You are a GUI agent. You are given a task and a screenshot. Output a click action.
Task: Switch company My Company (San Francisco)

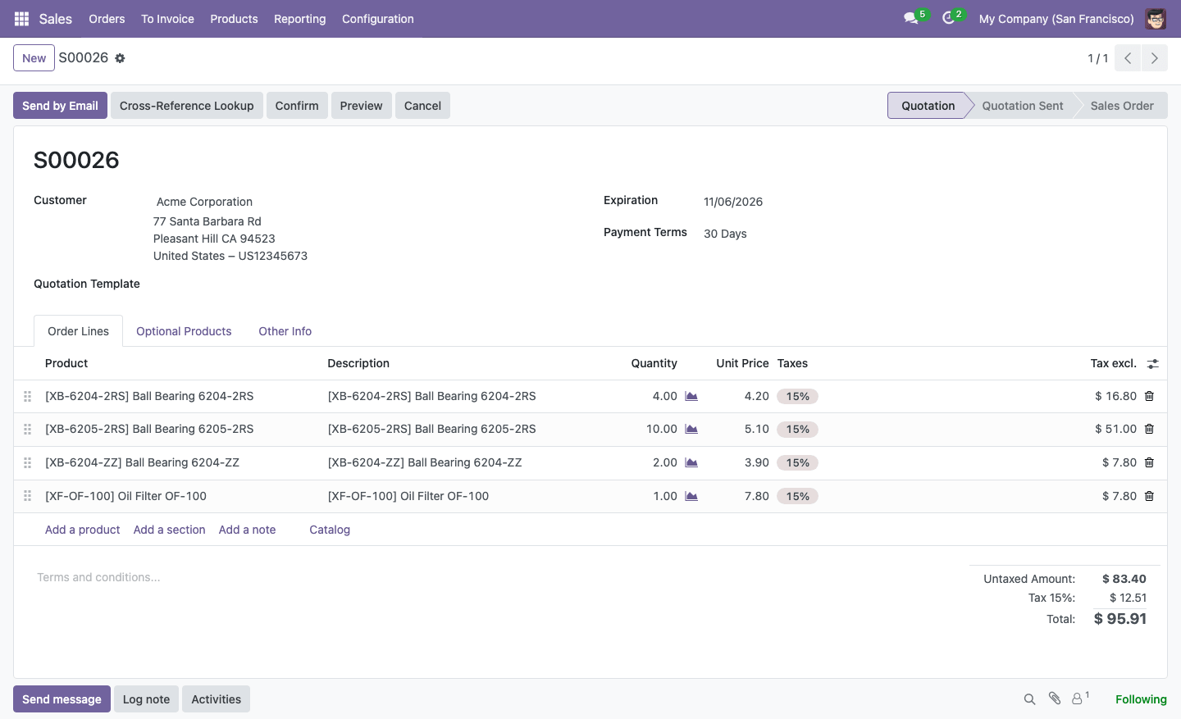coord(1056,19)
